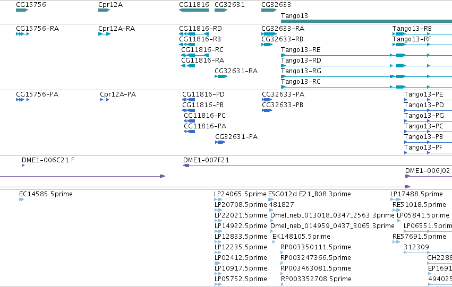The width and height of the screenshot is (452, 287).
Task: Click protein Tango13-PB
Action: point(423,137)
